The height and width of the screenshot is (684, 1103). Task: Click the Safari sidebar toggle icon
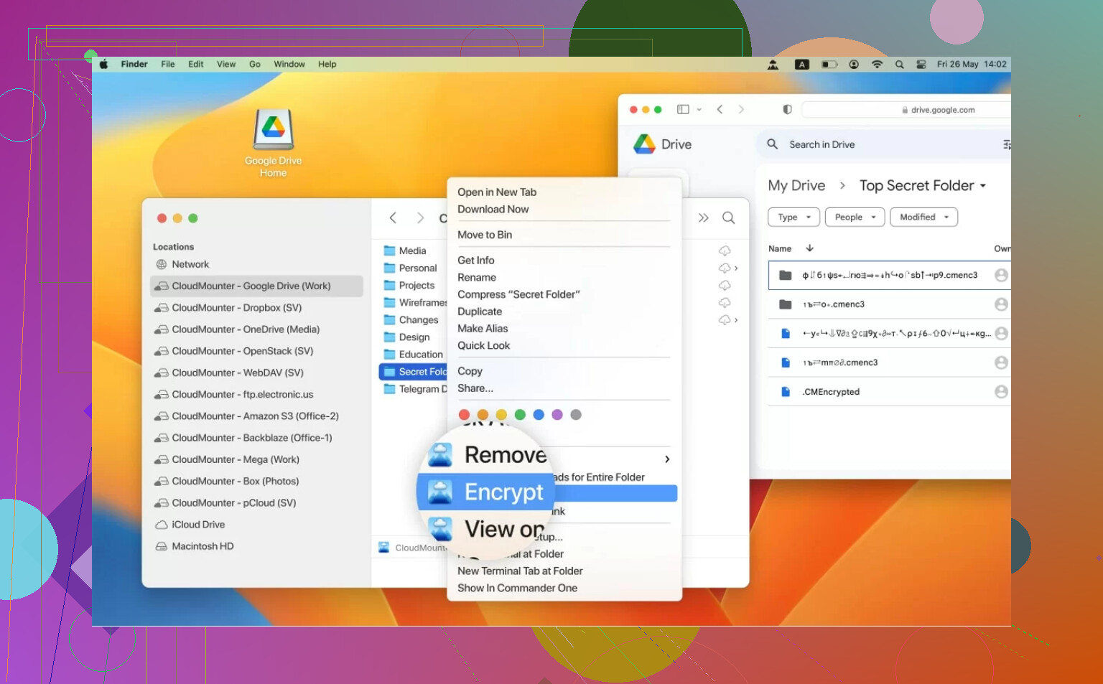point(683,110)
